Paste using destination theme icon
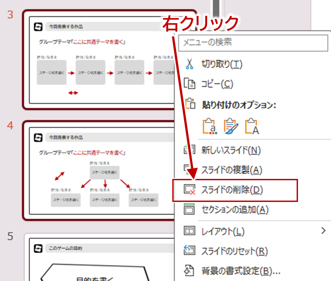The image size is (331, 281). [x=210, y=126]
